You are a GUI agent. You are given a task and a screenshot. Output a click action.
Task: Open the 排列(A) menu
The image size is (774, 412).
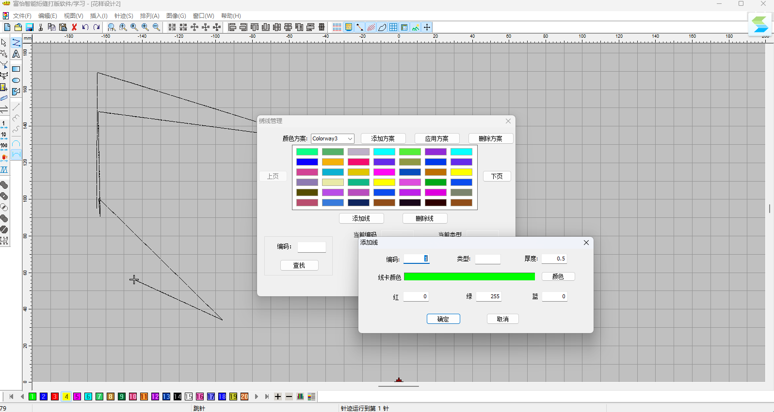tap(149, 16)
